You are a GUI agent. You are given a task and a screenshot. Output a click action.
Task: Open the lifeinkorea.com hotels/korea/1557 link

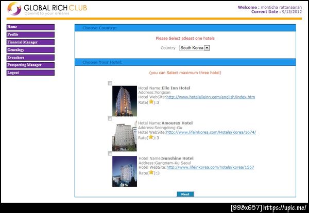[210, 167]
